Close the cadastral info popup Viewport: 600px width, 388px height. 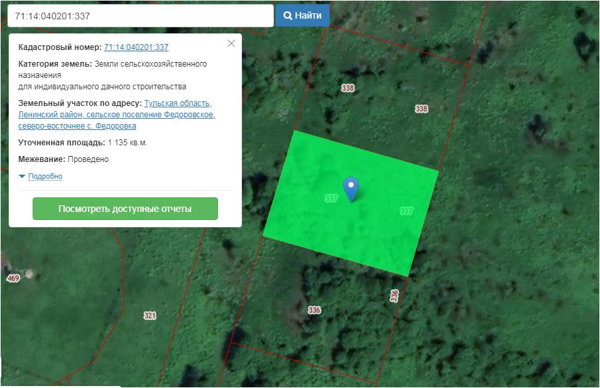coord(231,44)
